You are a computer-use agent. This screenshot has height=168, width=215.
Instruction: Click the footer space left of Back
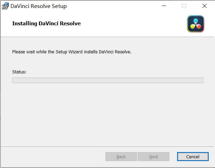52,157
